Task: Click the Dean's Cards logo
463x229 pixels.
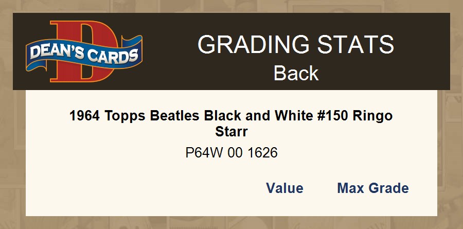Action: tap(84, 52)
